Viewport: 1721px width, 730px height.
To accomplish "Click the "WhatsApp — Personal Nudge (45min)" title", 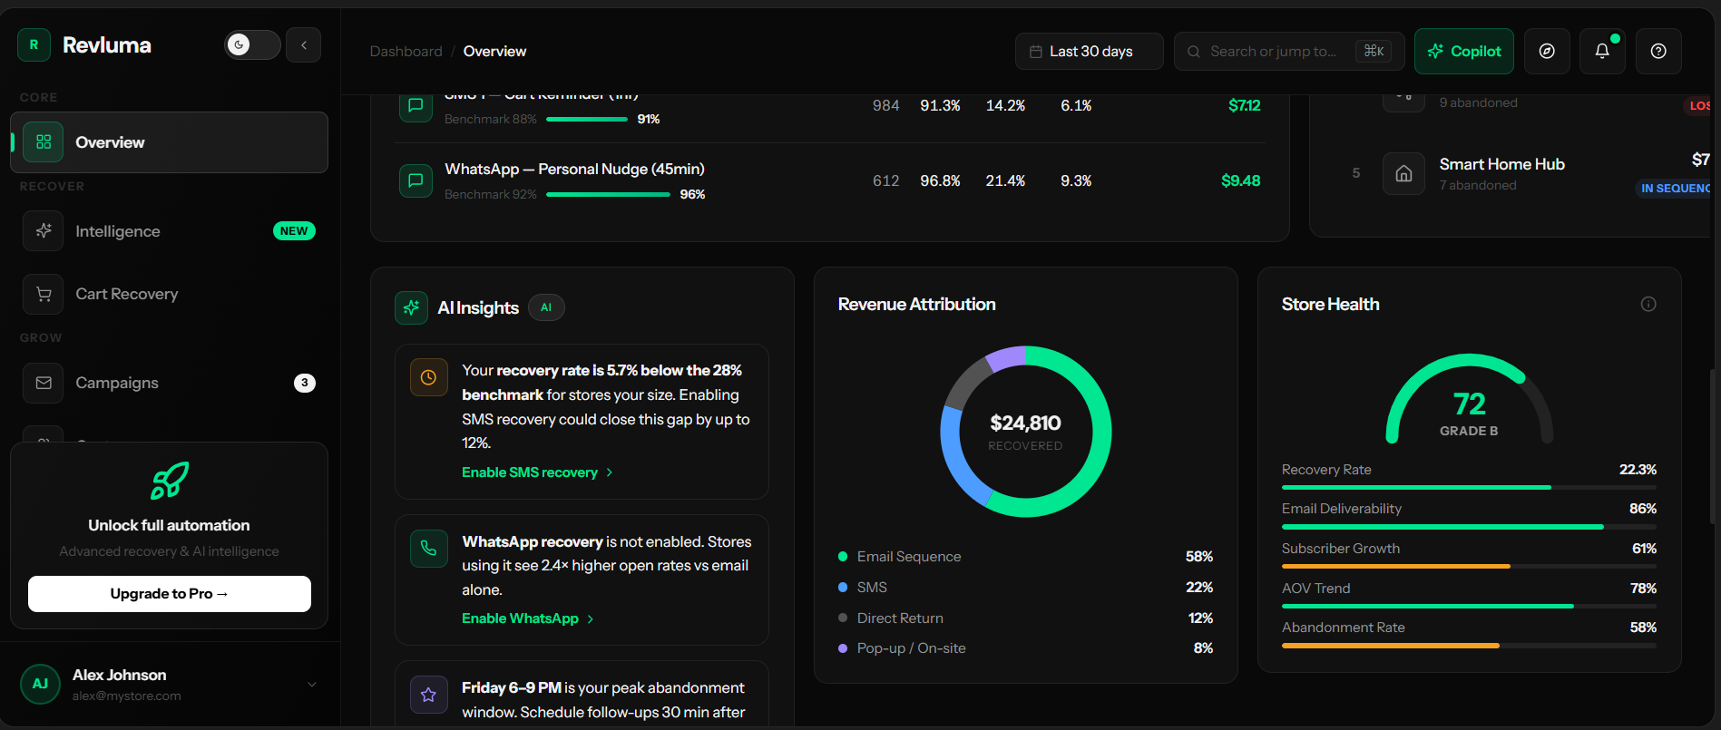I will pyautogui.click(x=574, y=169).
